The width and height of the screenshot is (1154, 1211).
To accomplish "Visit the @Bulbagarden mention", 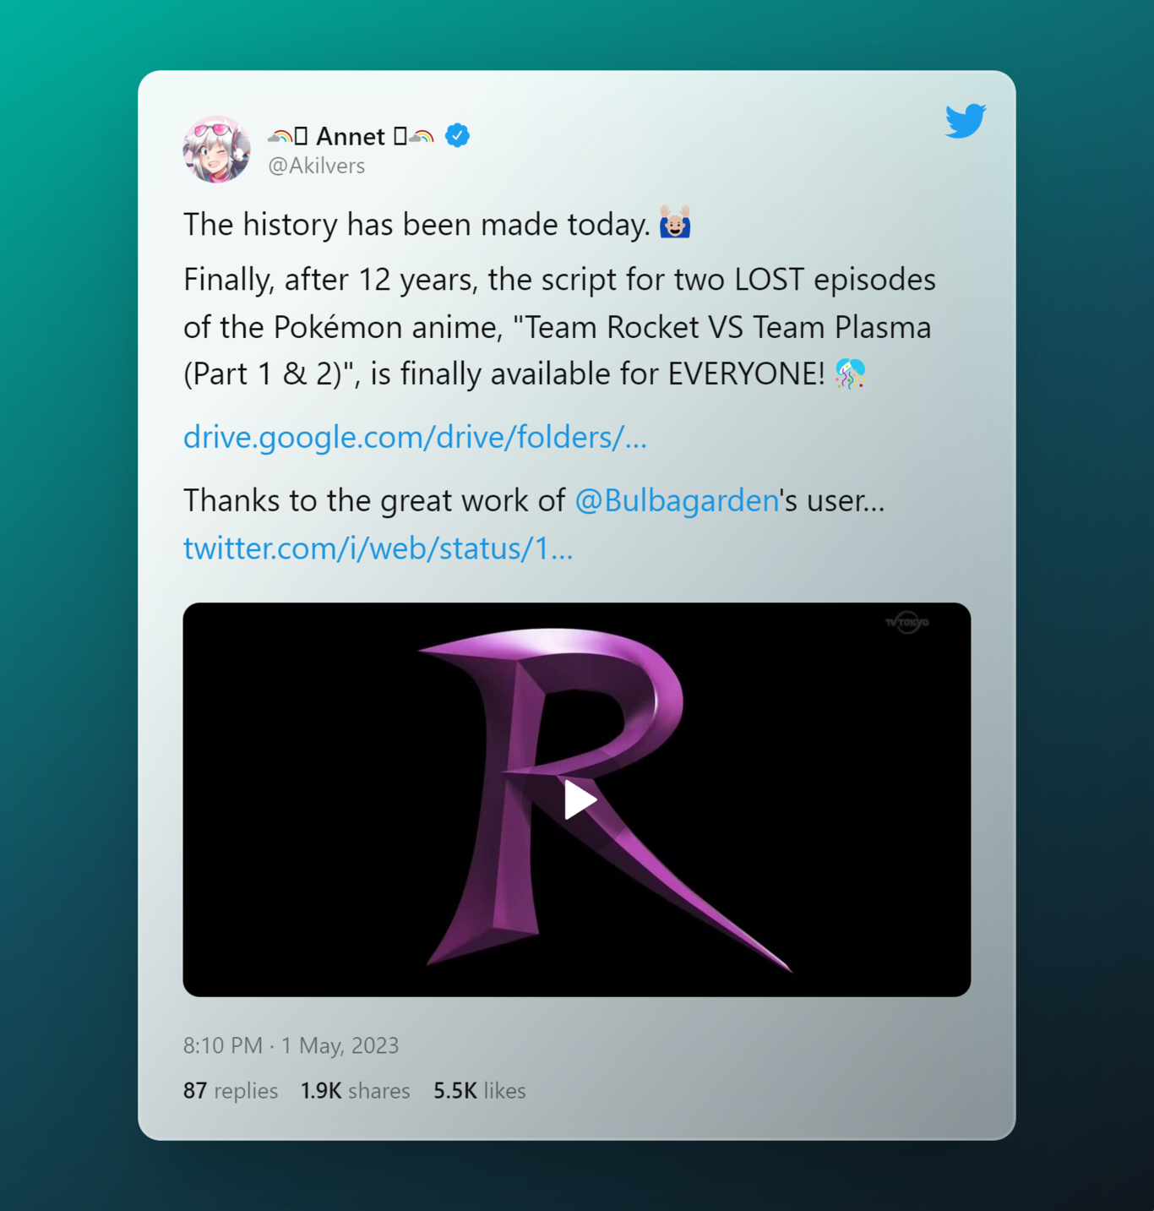I will click(677, 500).
